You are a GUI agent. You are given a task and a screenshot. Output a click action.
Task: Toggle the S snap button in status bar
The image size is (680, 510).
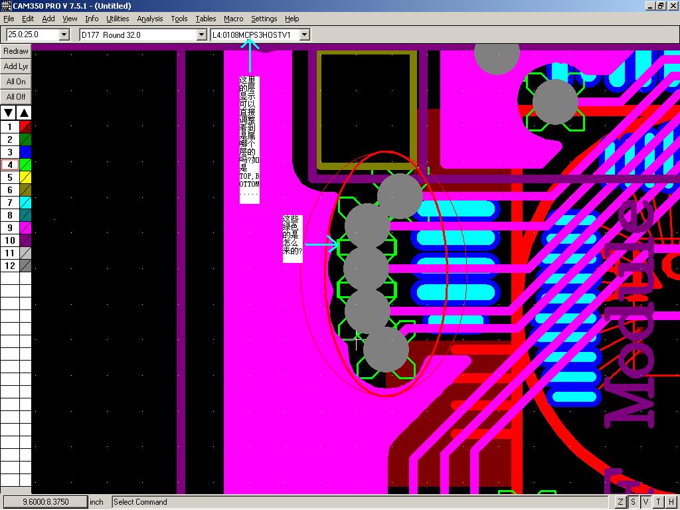click(x=633, y=502)
